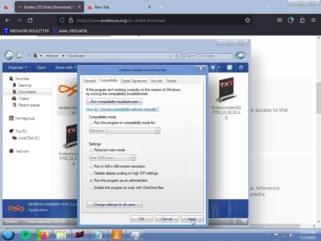Enable Run in compatibility mode checkbox
The image size is (321, 241).
[91, 123]
